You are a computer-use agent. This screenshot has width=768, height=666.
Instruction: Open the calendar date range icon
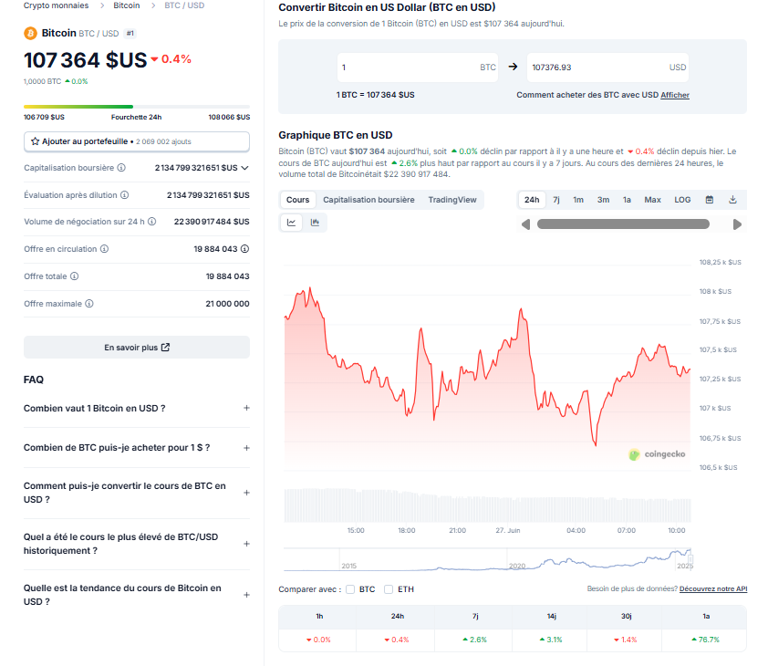pos(710,200)
